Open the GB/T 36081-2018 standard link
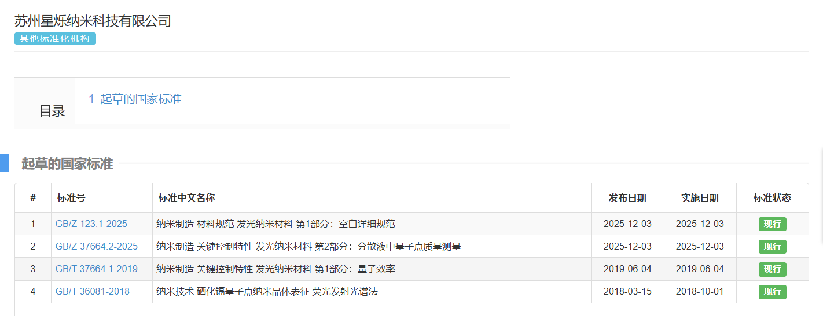823x316 pixels. pos(92,291)
